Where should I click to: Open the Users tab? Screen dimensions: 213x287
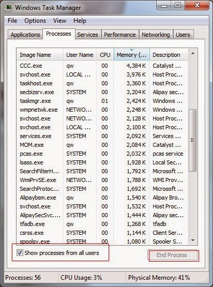coord(183,35)
